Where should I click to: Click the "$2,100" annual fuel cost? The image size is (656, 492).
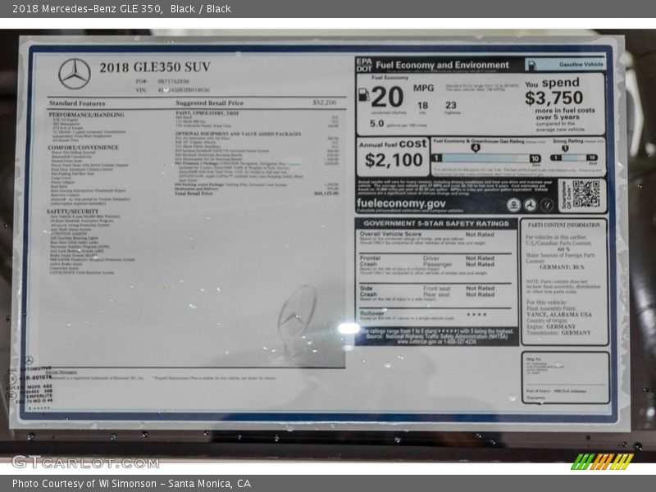[x=394, y=160]
